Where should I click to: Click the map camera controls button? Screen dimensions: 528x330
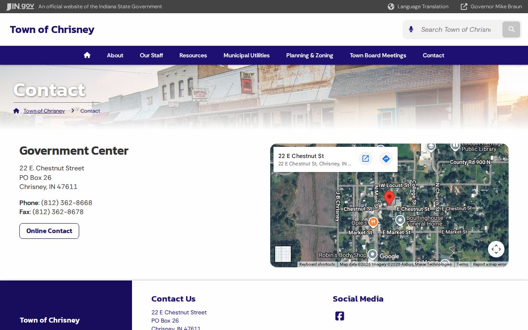496,249
